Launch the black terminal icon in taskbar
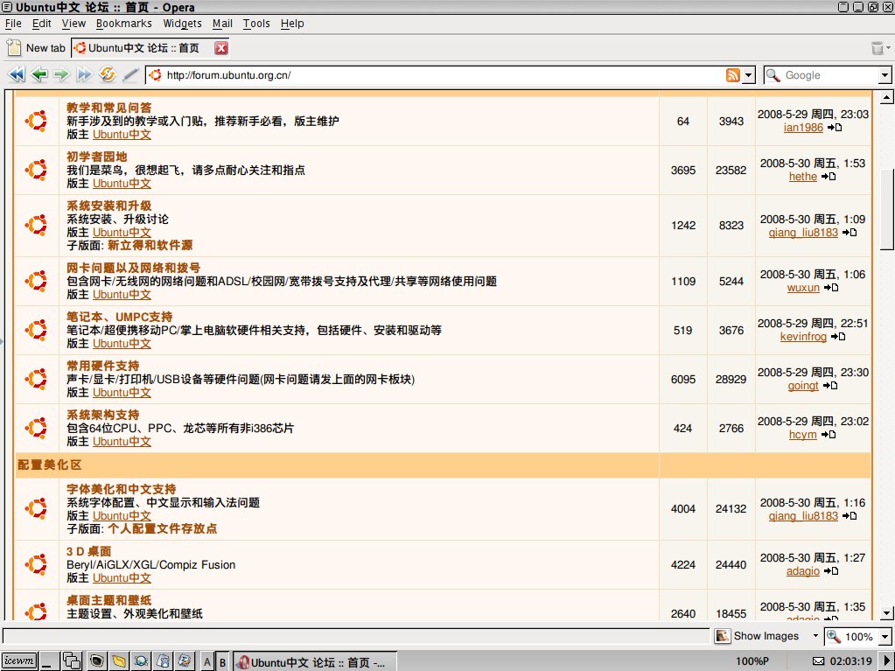 (96, 661)
